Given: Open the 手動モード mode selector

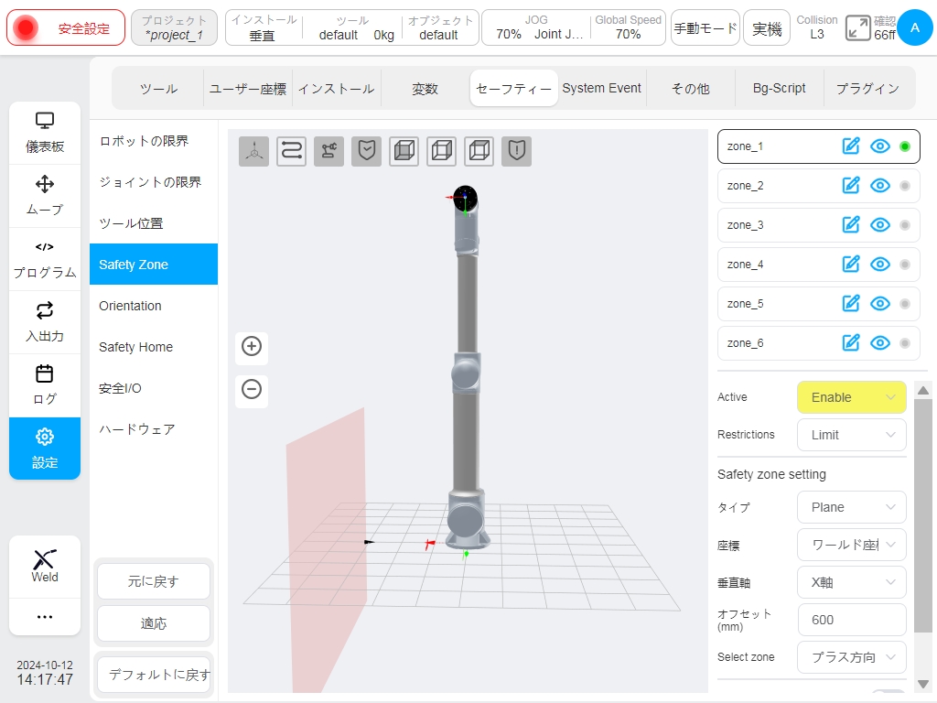Looking at the screenshot, I should click(x=705, y=27).
